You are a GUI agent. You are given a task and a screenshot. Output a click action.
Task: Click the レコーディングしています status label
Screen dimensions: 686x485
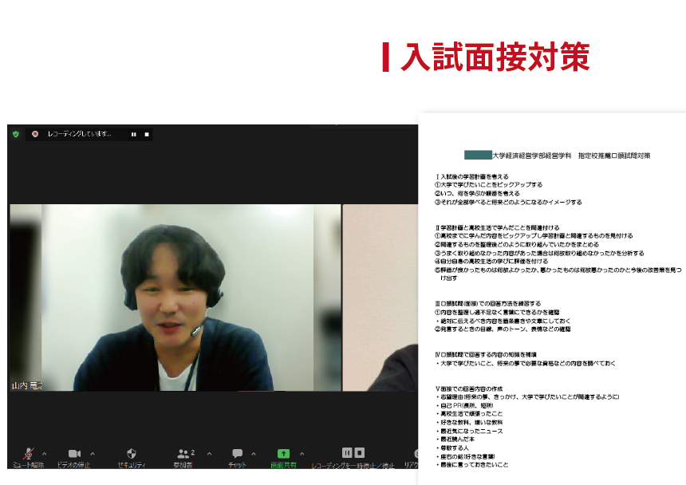point(80,134)
